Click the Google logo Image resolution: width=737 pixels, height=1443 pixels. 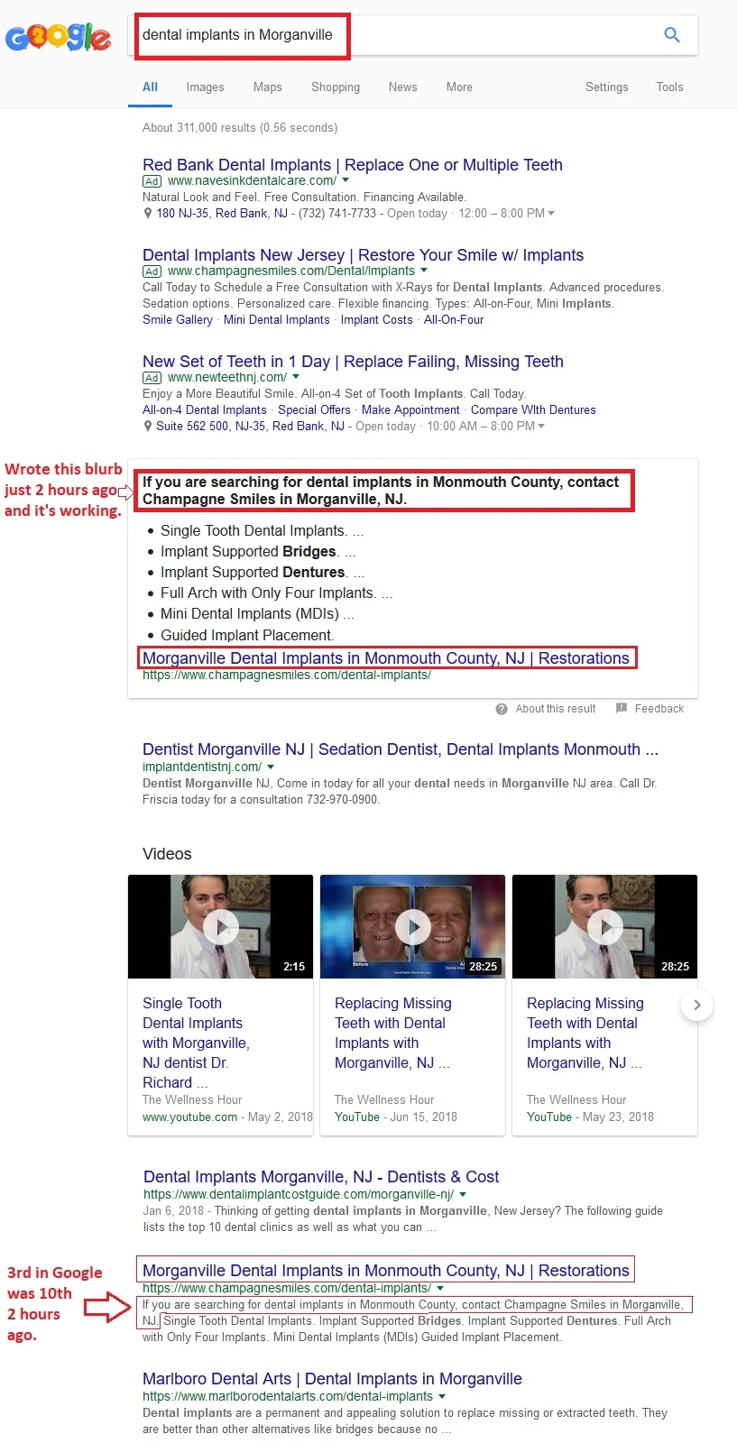point(59,37)
